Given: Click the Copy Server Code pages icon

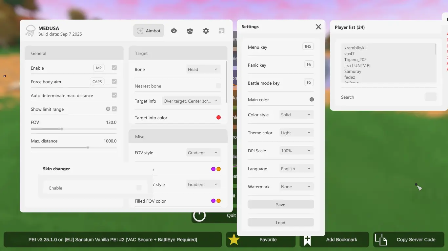Looking at the screenshot, I should (x=381, y=240).
